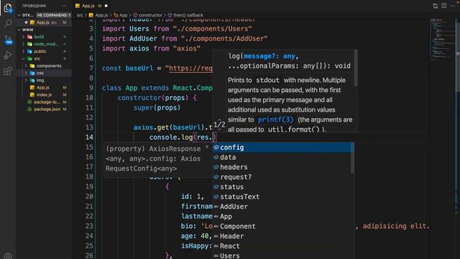
Task: Click line number 14 in the gutter
Action: click(x=89, y=137)
